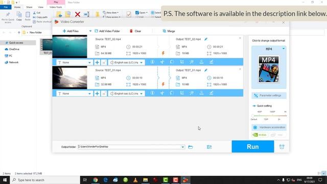Open subtitle edit tool in TEST_02 row
327x184 pixels.
[x=211, y=62]
